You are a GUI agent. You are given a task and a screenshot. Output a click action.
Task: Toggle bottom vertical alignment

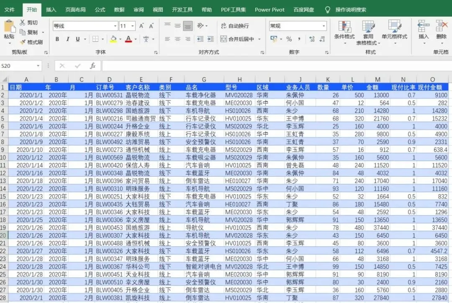(187, 26)
